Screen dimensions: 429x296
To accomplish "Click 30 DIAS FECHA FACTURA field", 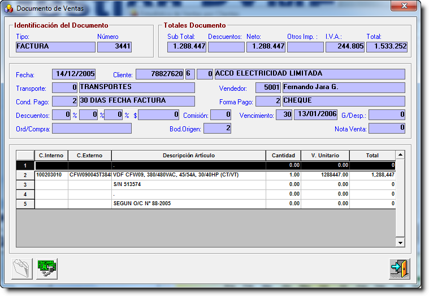I will point(137,101).
